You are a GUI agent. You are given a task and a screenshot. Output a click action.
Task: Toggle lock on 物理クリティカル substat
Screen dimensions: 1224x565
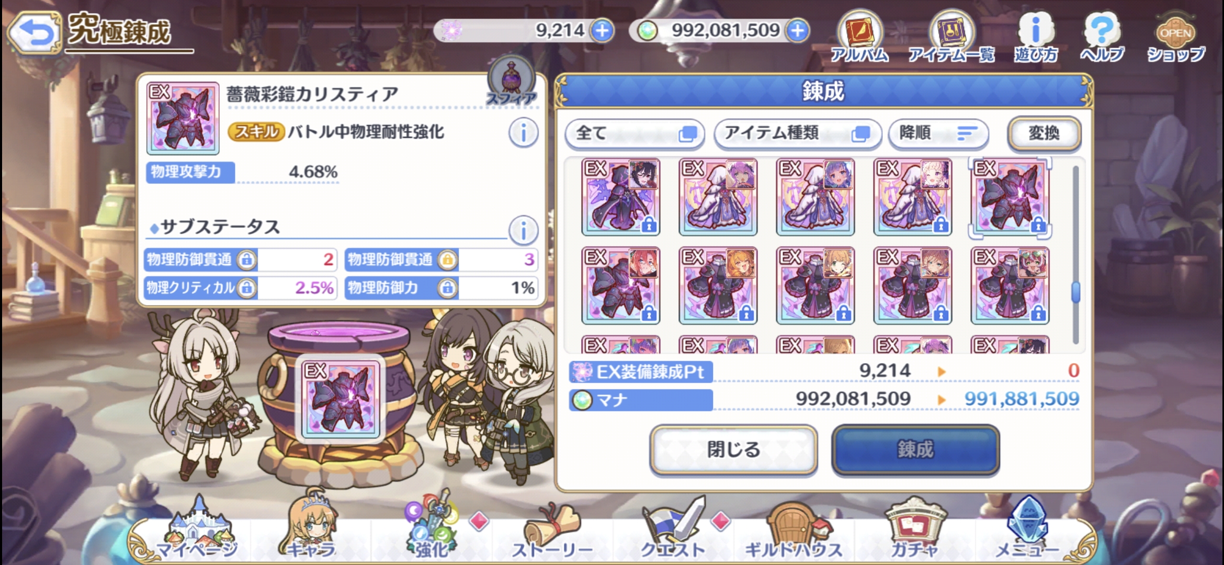(246, 288)
